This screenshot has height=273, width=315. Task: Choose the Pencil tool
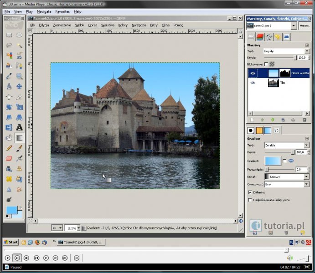[9, 148]
